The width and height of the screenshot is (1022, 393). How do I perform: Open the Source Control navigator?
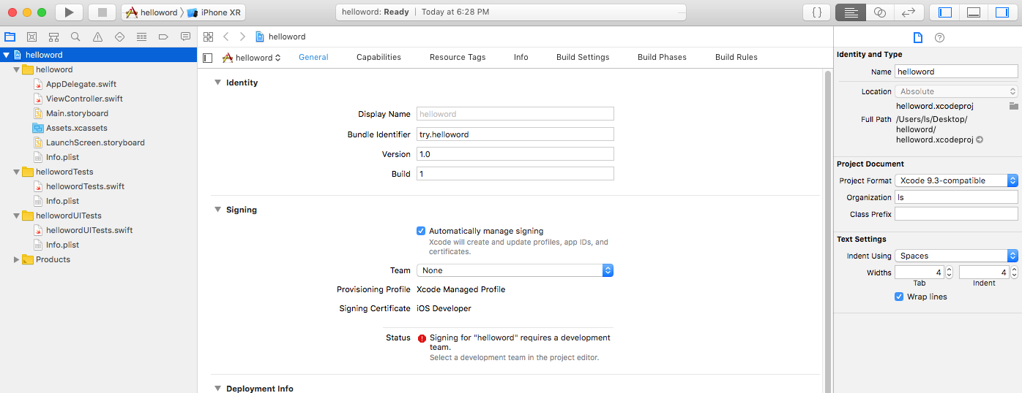31,37
